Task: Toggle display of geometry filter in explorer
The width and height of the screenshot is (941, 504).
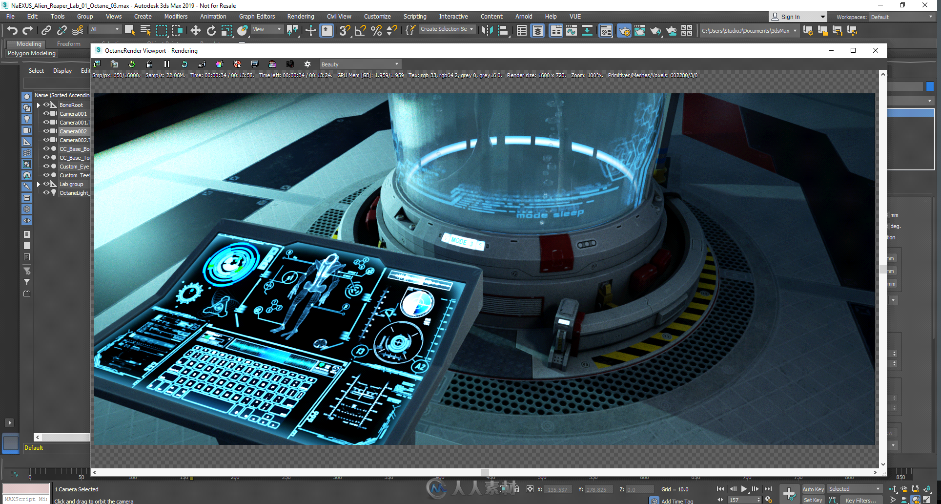Action: (x=27, y=97)
